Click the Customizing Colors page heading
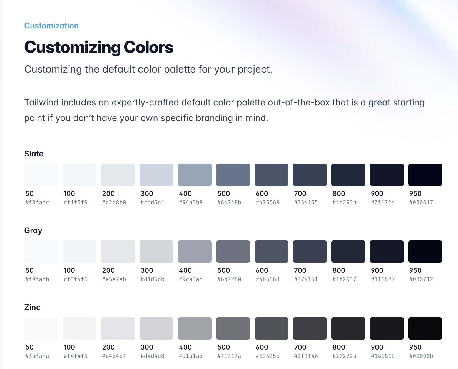This screenshot has width=458, height=369. click(x=99, y=47)
